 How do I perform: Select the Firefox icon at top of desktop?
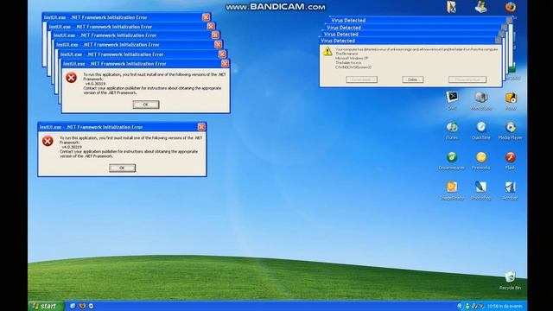point(511,7)
